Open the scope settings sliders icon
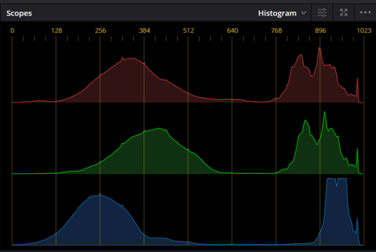 coord(322,13)
